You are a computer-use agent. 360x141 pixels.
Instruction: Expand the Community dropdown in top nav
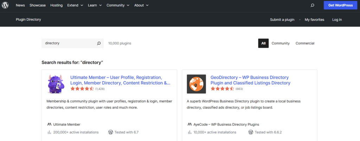[117, 5]
